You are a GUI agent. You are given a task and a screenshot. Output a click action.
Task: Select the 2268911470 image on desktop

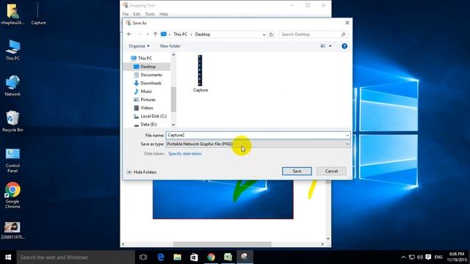[12, 230]
